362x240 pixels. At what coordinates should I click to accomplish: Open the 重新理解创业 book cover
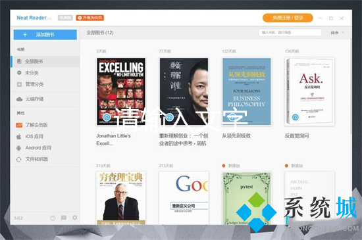point(184,91)
